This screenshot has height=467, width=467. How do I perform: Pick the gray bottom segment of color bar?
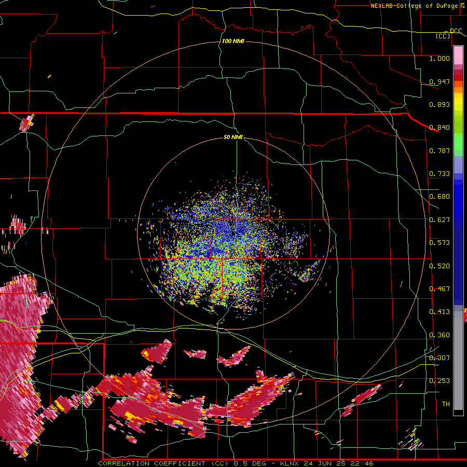coord(458,361)
